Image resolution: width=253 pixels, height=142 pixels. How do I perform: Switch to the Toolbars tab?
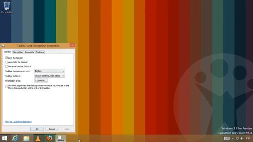[x=40, y=52]
